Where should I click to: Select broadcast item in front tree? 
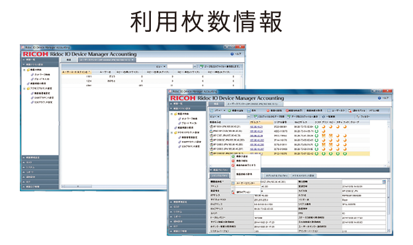(189, 123)
